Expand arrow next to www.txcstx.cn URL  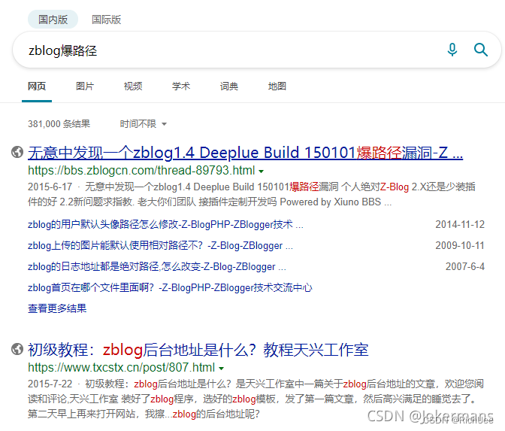(x=221, y=368)
